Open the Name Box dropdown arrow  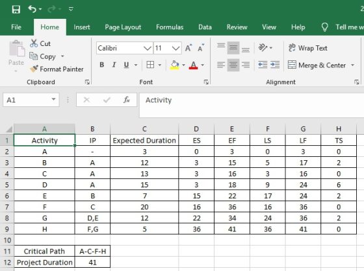coord(53,100)
